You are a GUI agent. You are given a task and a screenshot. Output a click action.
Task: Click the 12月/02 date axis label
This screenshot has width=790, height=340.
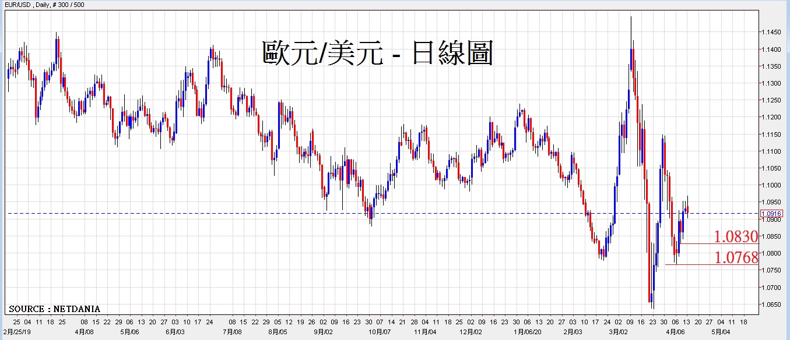[x=472, y=332]
